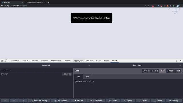This screenshot has height=103, width=183.
Task: Click the third layout icon in bottom bar
Action: [23, 100]
